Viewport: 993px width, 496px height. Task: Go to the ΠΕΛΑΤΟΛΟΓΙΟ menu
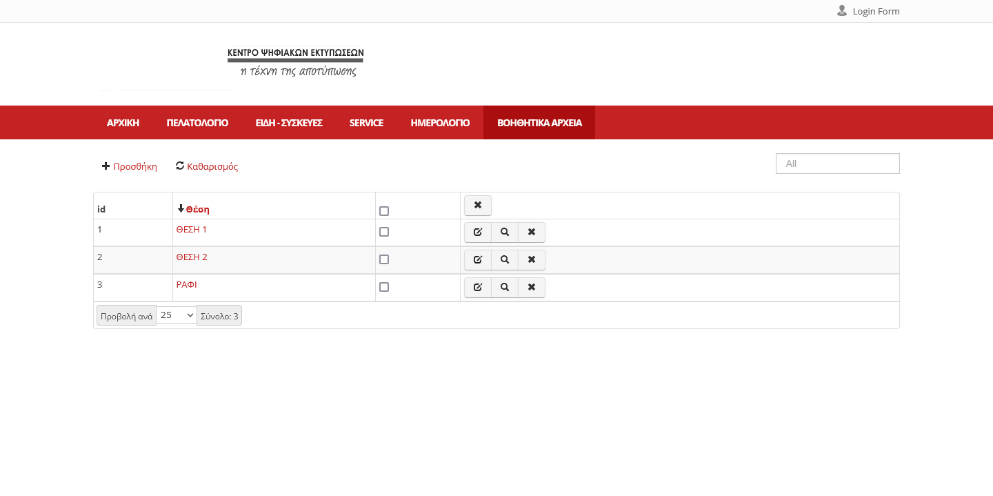pyautogui.click(x=197, y=123)
